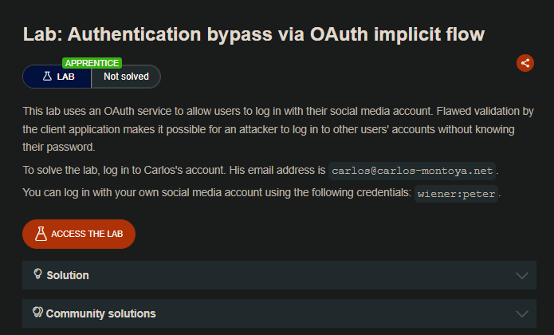Screen dimensions: 554x335
Task: Click the green APPRENTICE difficulty badge
Action: tap(92, 63)
